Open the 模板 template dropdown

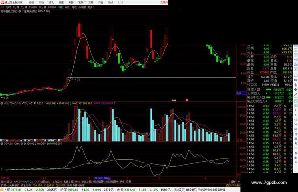point(233,182)
